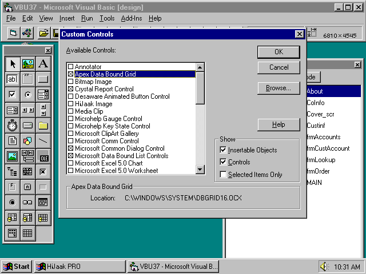Toggle the Crystal Report Control checkbox
Viewport: 366px width, 274px height.
coord(71,89)
